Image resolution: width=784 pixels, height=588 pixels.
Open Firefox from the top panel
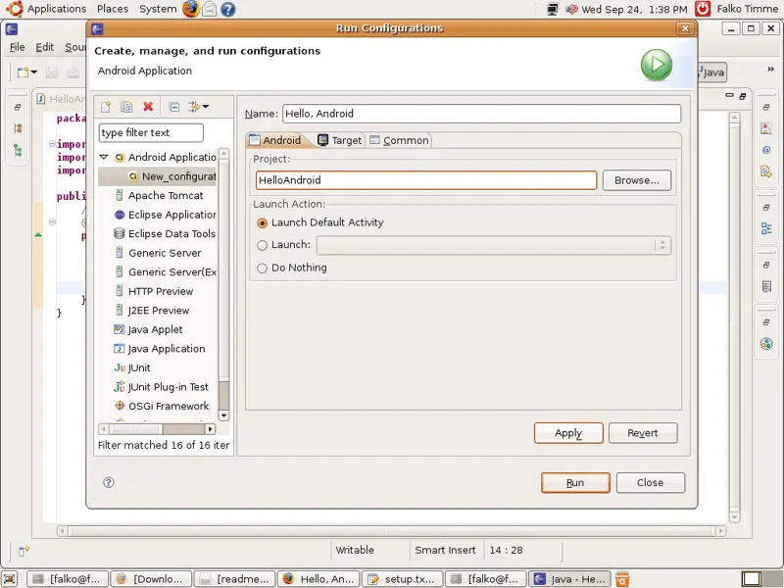[190, 9]
